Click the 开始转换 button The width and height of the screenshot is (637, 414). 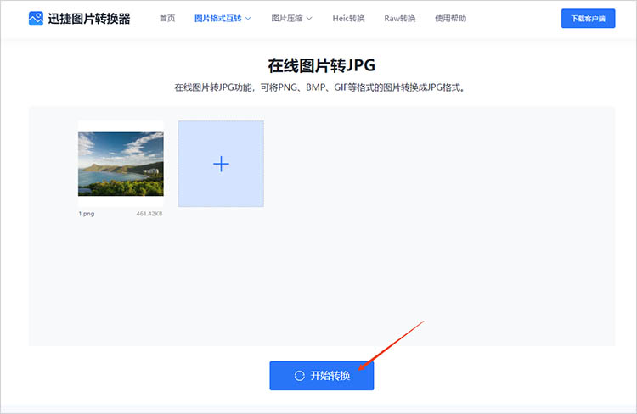click(322, 376)
